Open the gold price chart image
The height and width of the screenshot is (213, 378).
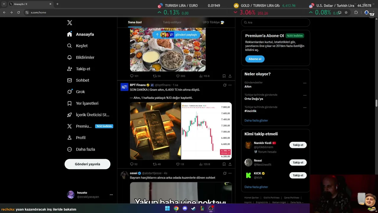206,131
